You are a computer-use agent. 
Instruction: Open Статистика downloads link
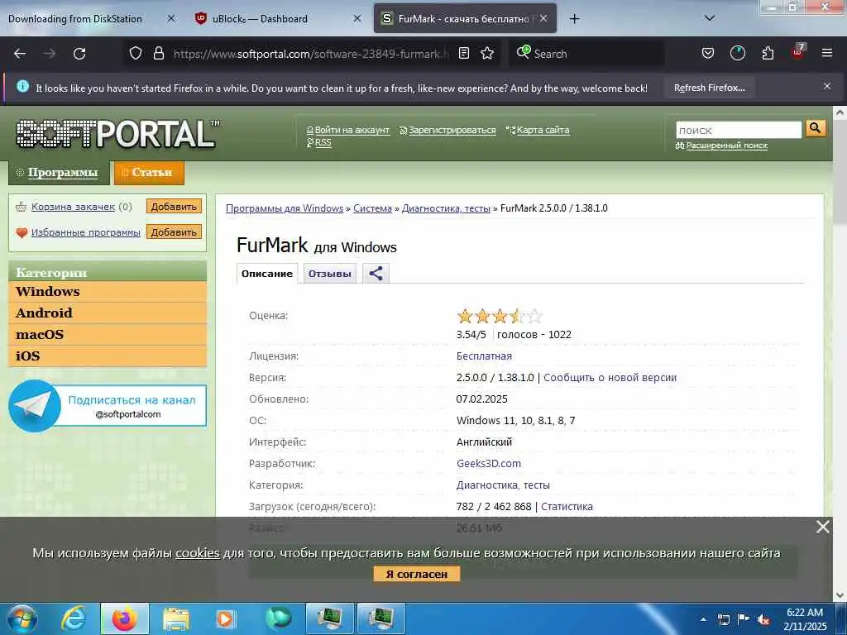(x=567, y=507)
